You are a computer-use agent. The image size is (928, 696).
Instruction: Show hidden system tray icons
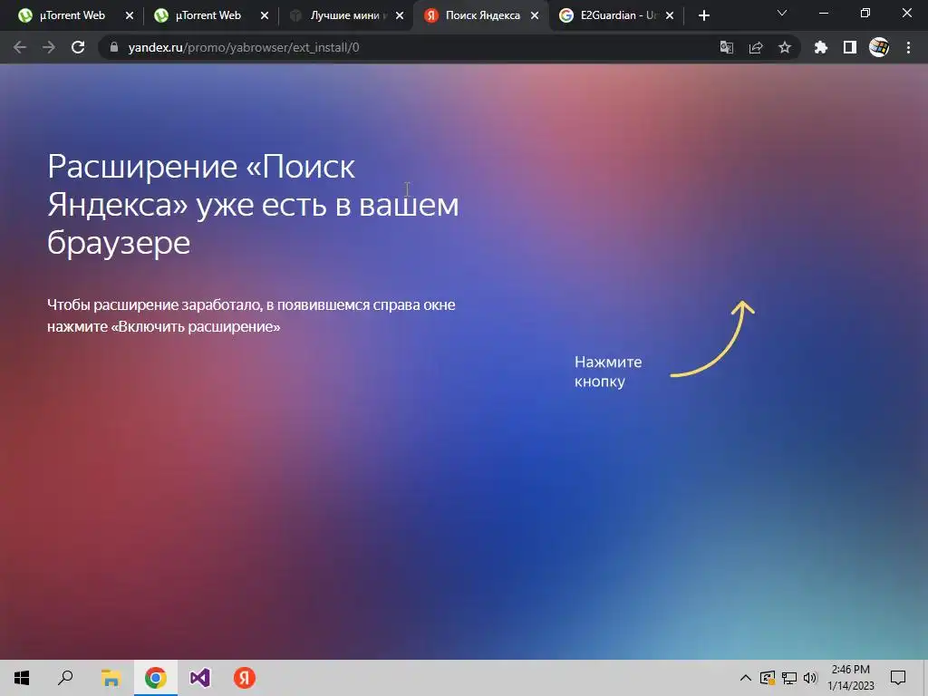tap(746, 678)
